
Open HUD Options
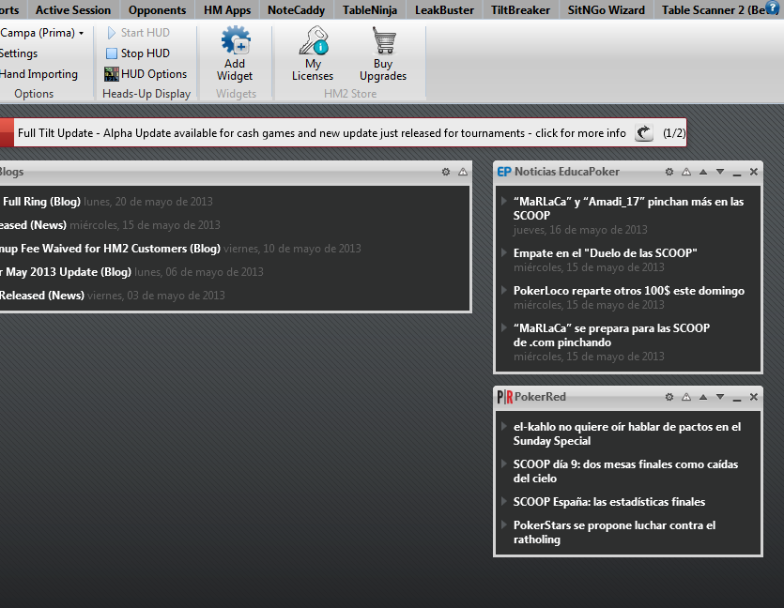pyautogui.click(x=146, y=74)
